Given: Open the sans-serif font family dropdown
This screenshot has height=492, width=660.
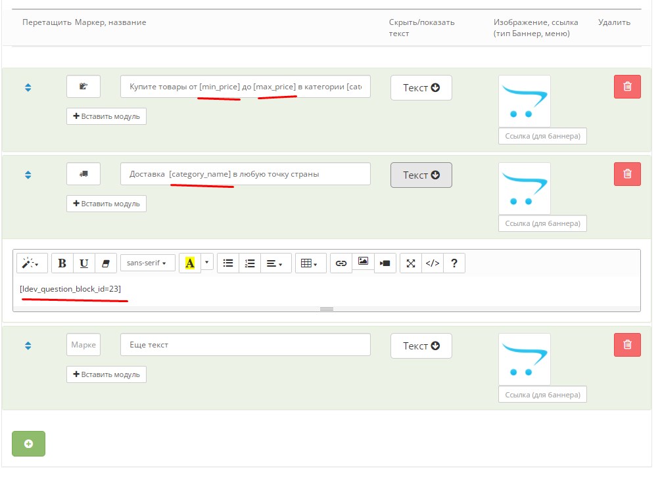Looking at the screenshot, I should click(x=147, y=263).
